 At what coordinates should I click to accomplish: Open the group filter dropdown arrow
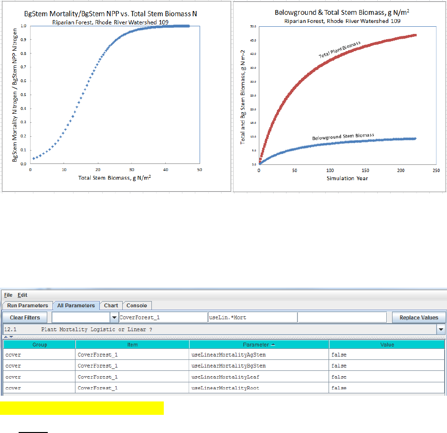pos(114,317)
